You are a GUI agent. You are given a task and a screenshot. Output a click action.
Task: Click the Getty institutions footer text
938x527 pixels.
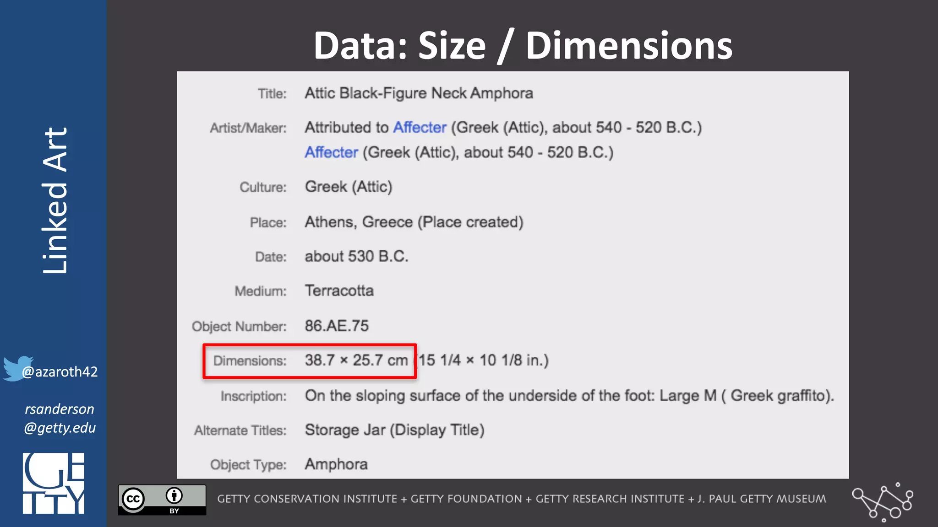pyautogui.click(x=522, y=499)
